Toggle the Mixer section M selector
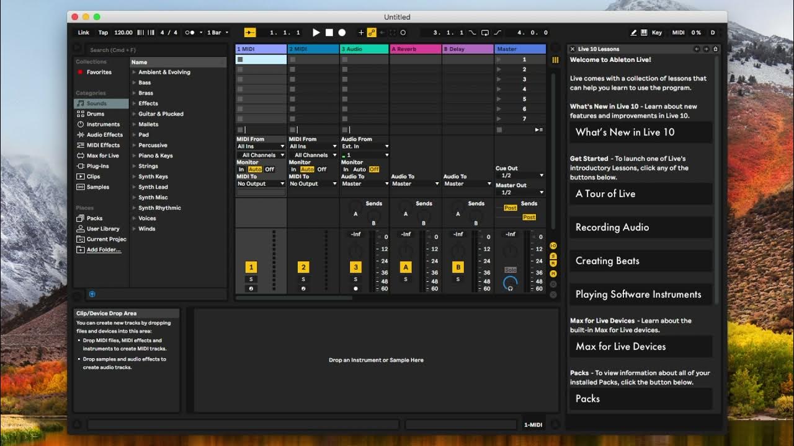The image size is (794, 446). [553, 274]
